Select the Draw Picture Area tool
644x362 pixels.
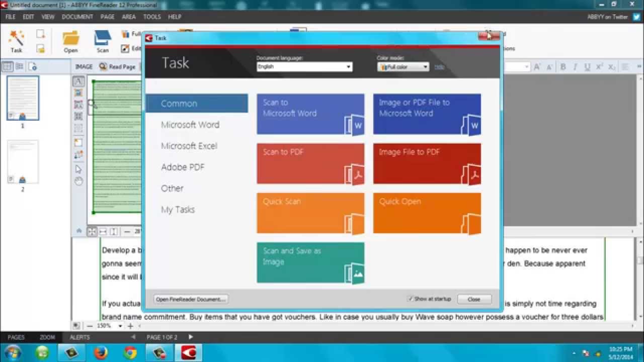(78, 93)
